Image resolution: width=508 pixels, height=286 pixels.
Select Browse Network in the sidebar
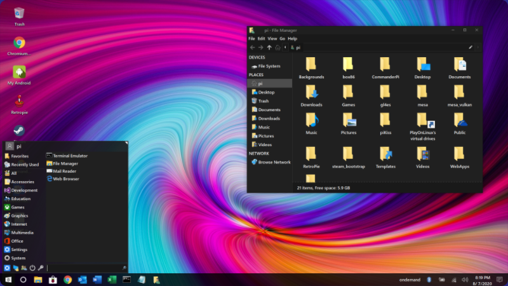tap(274, 162)
